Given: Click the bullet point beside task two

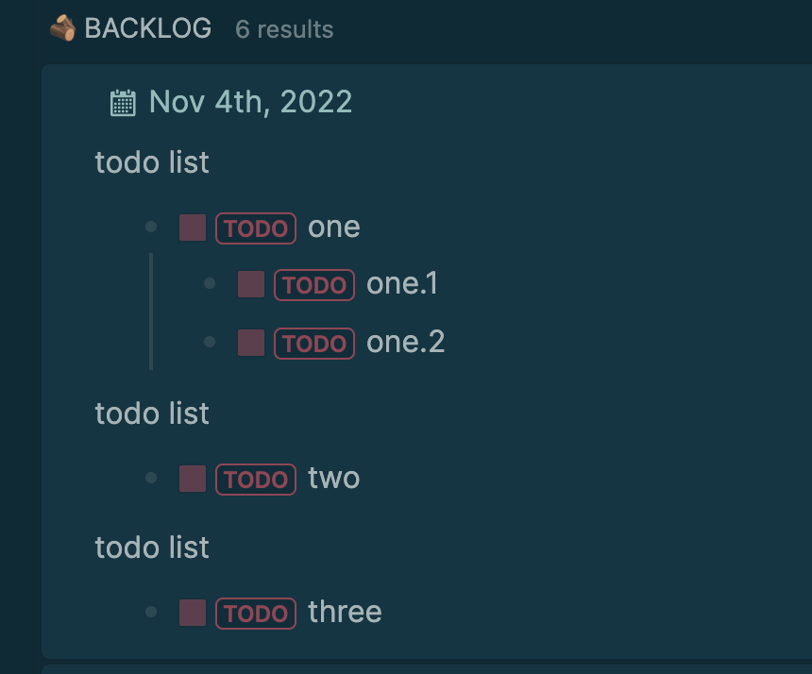Looking at the screenshot, I should (x=152, y=478).
